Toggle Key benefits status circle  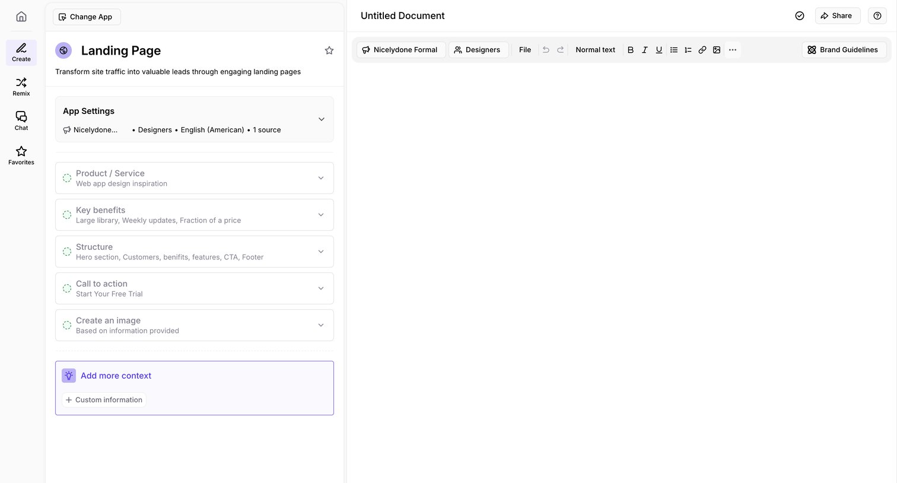(67, 215)
